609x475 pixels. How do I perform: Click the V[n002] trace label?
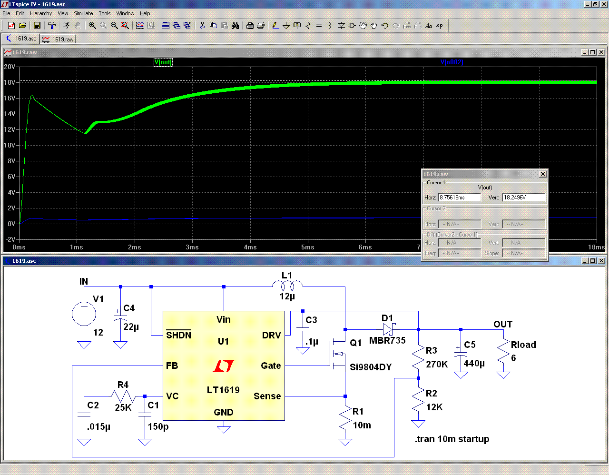point(452,62)
